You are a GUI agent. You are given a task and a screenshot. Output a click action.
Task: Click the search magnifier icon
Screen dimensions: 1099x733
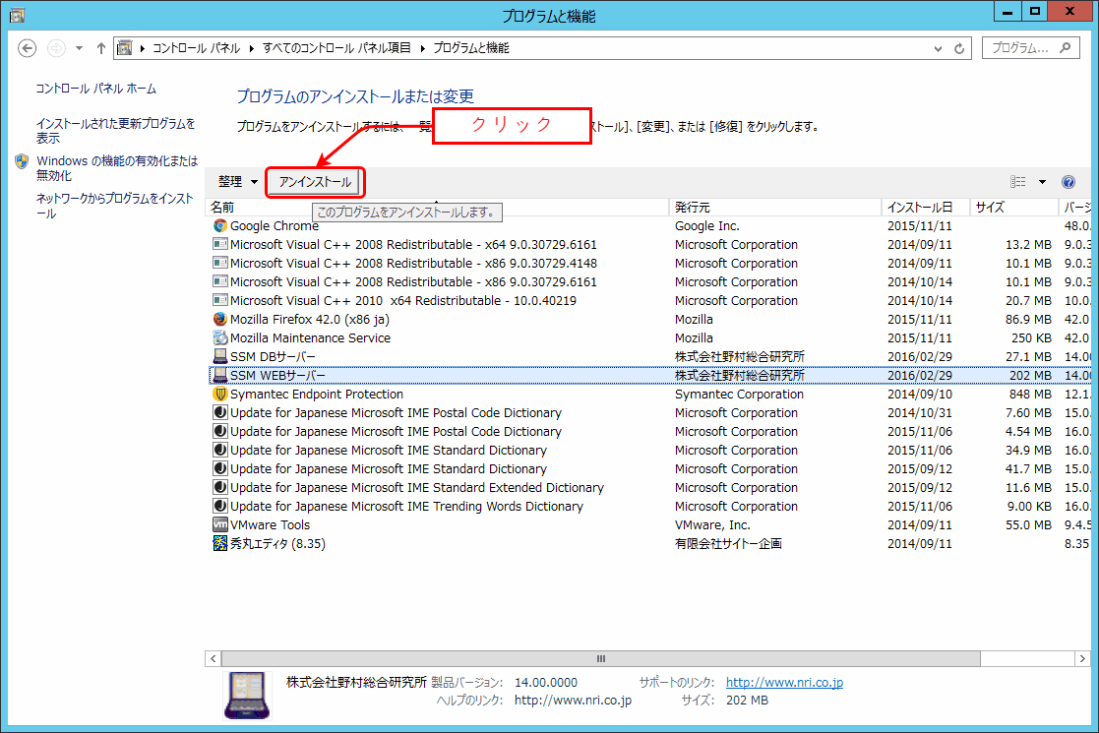pyautogui.click(x=1066, y=47)
